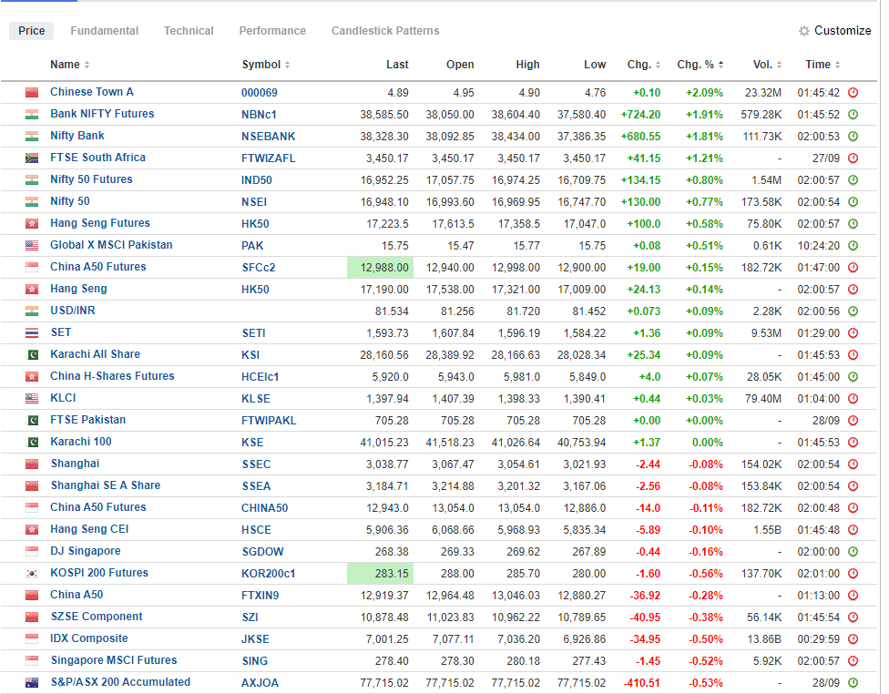
Task: Click symbol SGDOW cell
Action: (262, 552)
